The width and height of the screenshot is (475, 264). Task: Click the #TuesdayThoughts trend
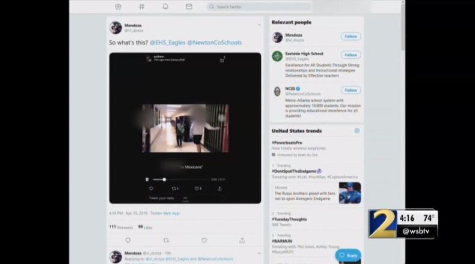(x=289, y=219)
